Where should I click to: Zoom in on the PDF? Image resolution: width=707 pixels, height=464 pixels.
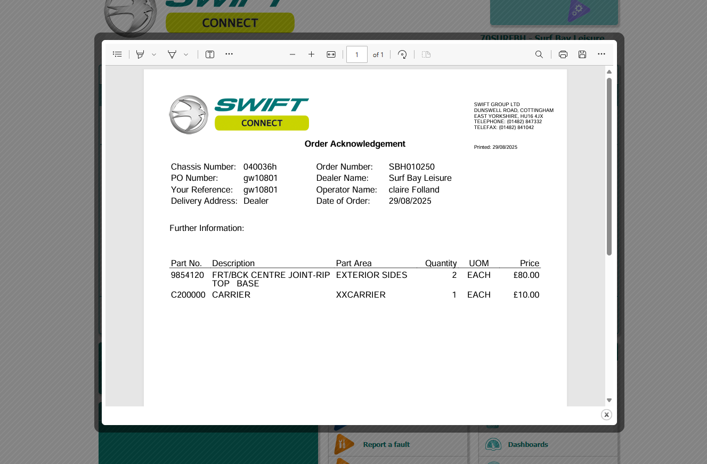tap(312, 54)
